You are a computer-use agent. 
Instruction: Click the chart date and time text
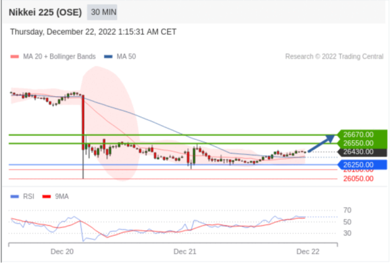pyautogui.click(x=93, y=32)
